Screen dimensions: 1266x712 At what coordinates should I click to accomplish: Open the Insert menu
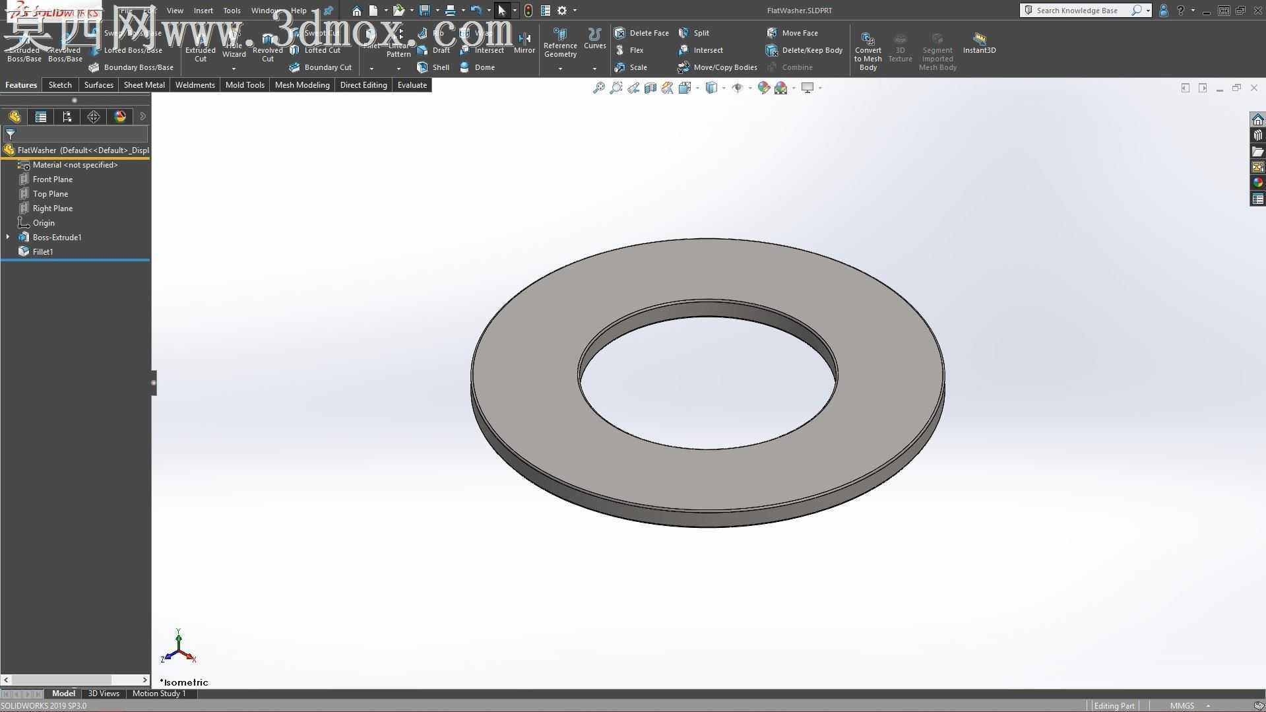[203, 11]
